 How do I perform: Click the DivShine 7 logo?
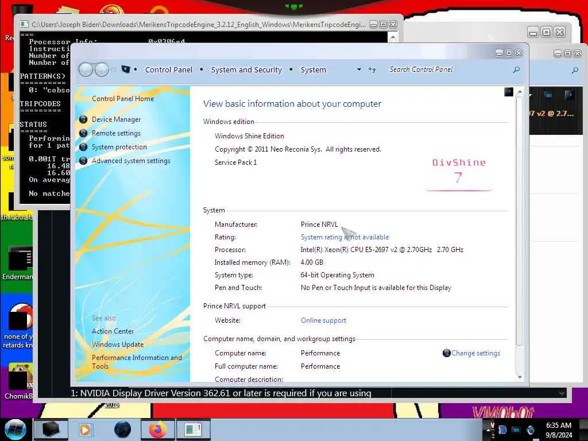point(459,173)
